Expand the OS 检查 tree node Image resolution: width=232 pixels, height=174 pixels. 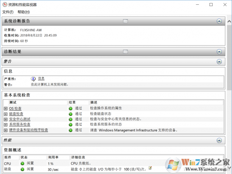(x=5, y=109)
